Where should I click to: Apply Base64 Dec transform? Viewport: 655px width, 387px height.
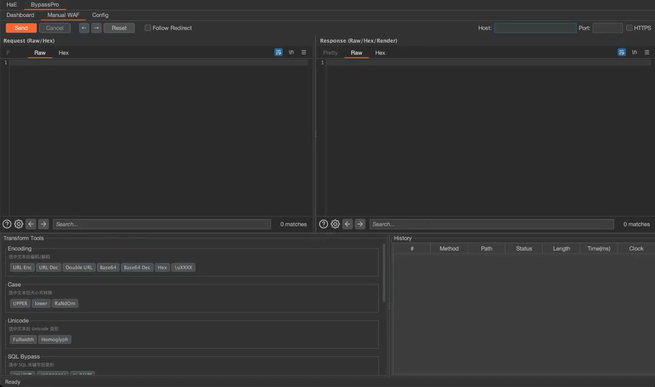click(137, 268)
